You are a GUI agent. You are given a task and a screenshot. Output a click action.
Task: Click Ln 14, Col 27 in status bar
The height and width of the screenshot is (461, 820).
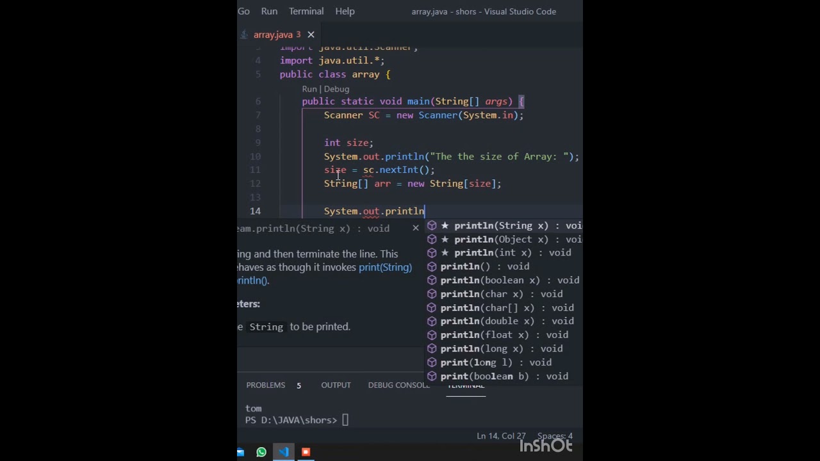[x=501, y=436]
